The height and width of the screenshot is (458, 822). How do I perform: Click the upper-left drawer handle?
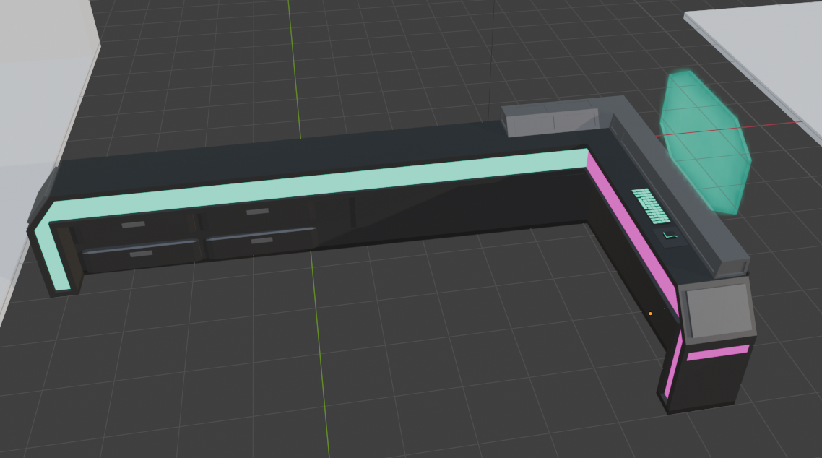coord(133,225)
